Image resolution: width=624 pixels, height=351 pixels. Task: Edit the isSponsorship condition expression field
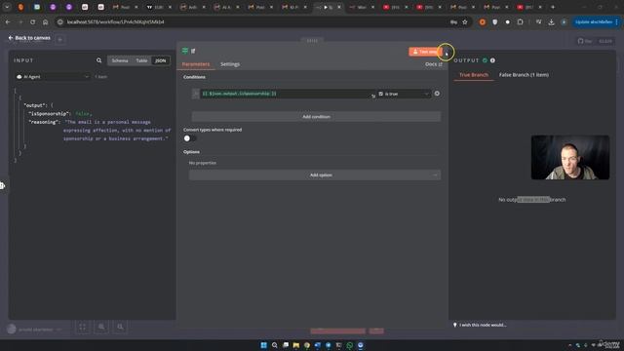(288, 94)
